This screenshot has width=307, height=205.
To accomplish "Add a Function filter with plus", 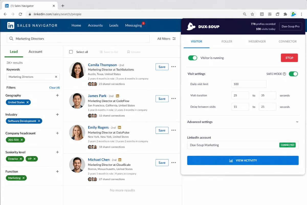I will coord(57,171).
